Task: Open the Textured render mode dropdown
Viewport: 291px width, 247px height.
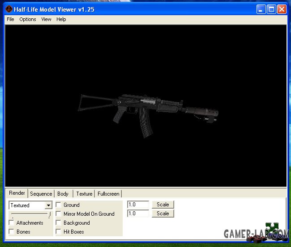Action: pyautogui.click(x=30, y=205)
